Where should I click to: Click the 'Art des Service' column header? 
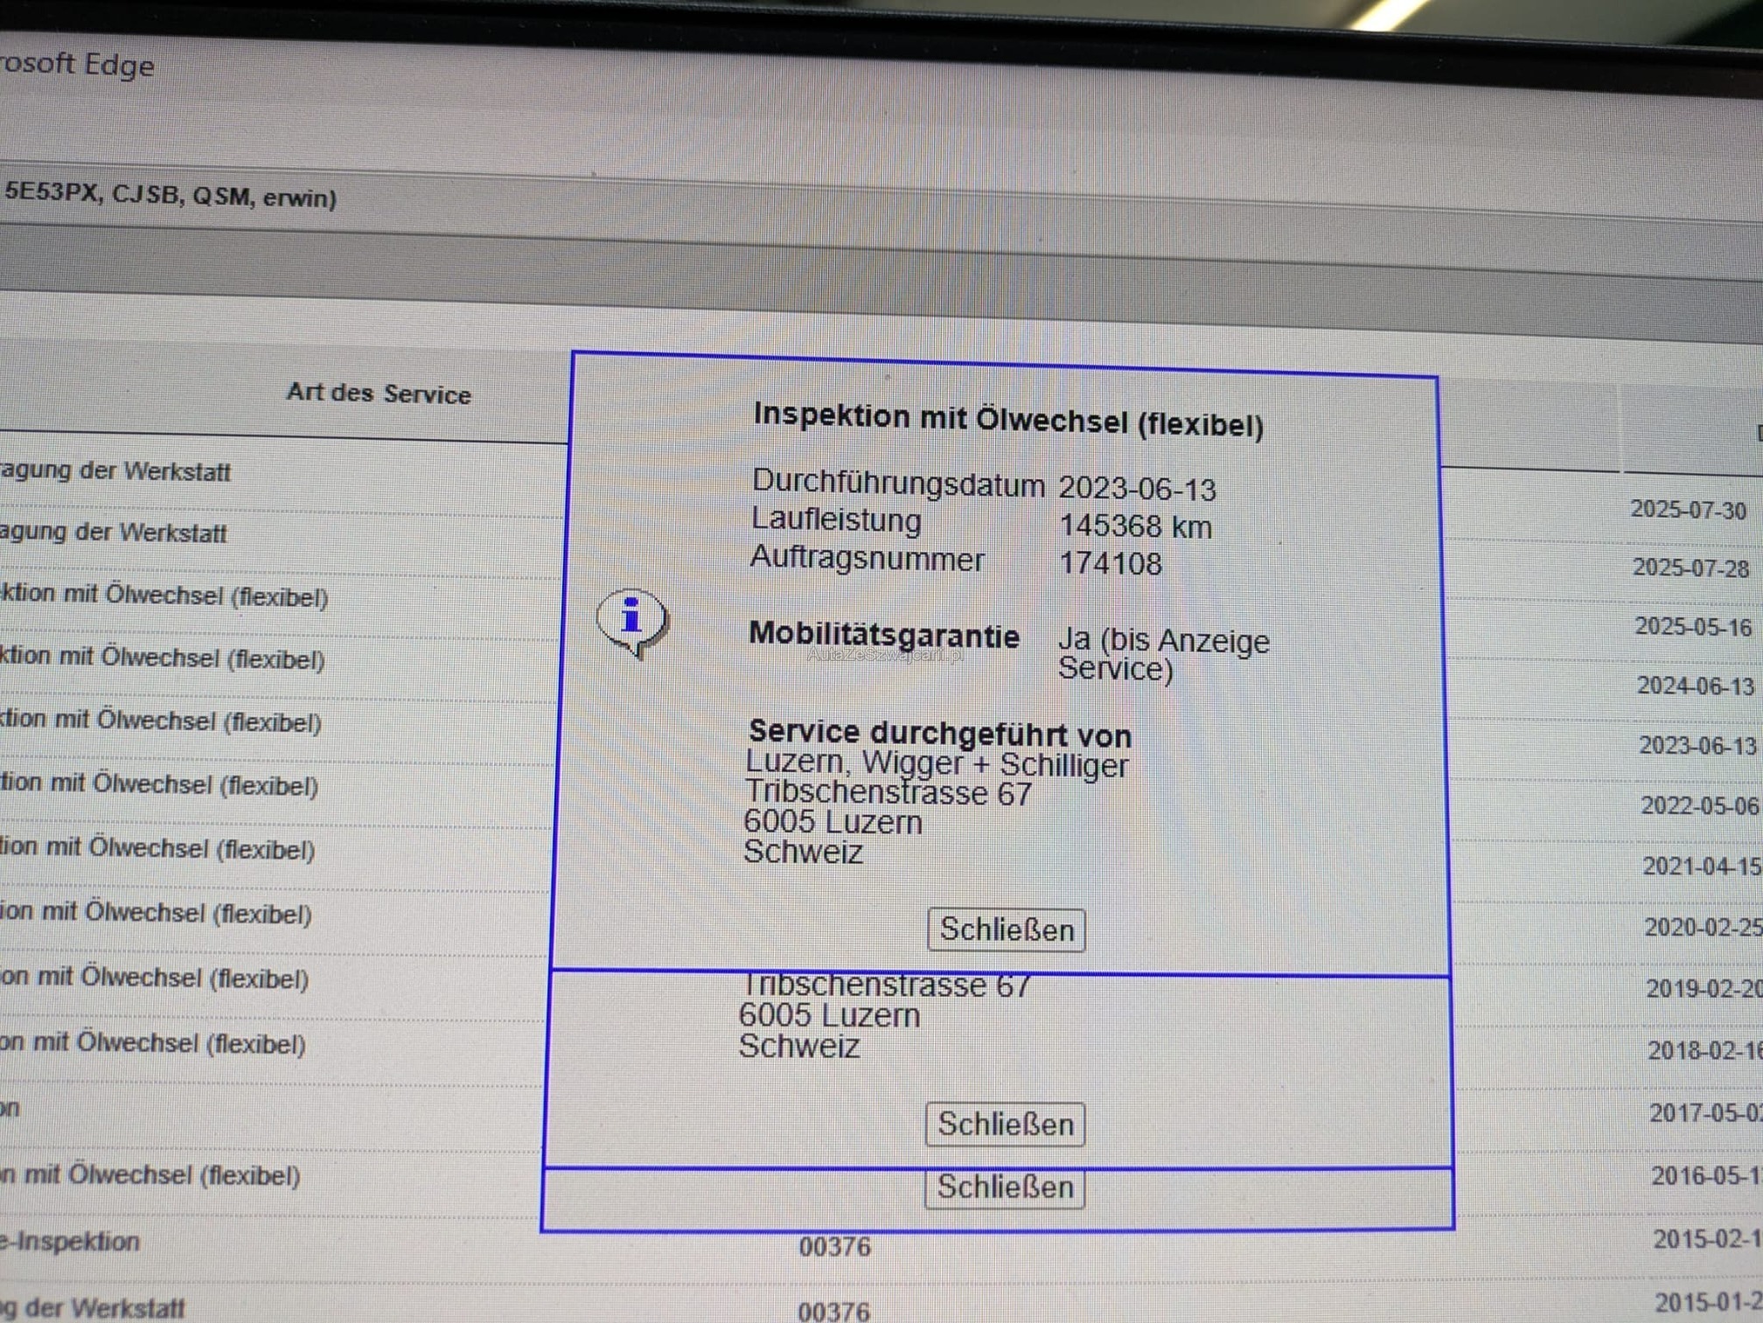tap(379, 393)
